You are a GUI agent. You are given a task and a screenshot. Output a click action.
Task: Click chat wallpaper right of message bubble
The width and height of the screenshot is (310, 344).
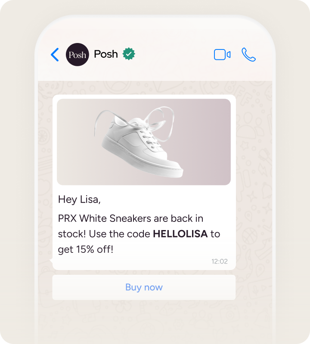[x=254, y=175]
